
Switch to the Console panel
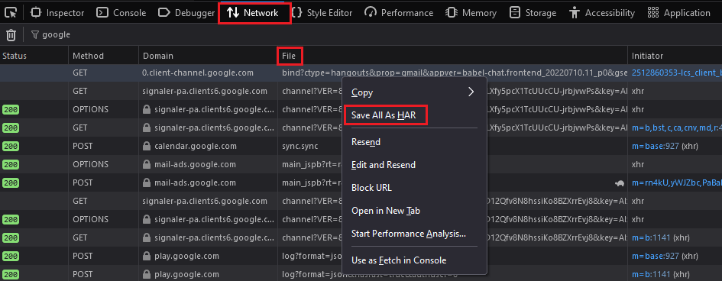(121, 13)
